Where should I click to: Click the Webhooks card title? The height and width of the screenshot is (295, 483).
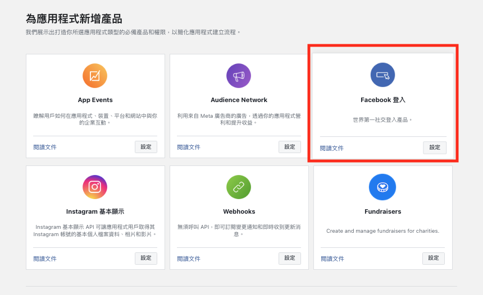coord(239,211)
